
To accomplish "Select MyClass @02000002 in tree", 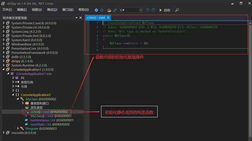I will 41,99.
